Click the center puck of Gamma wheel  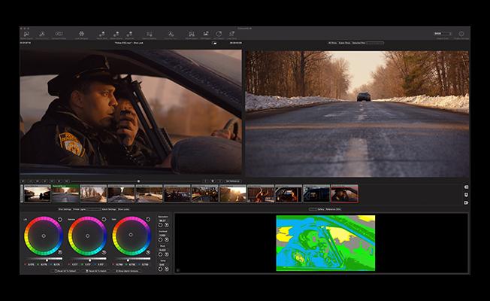87,236
